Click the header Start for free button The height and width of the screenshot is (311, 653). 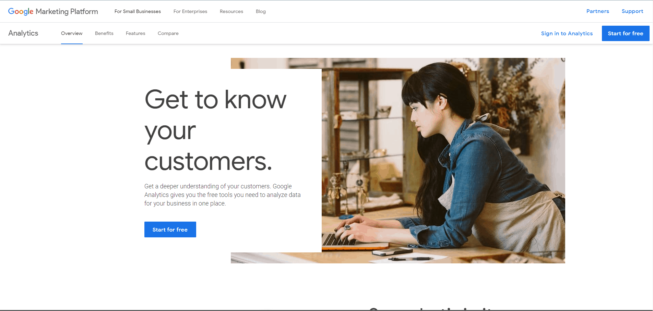626,33
